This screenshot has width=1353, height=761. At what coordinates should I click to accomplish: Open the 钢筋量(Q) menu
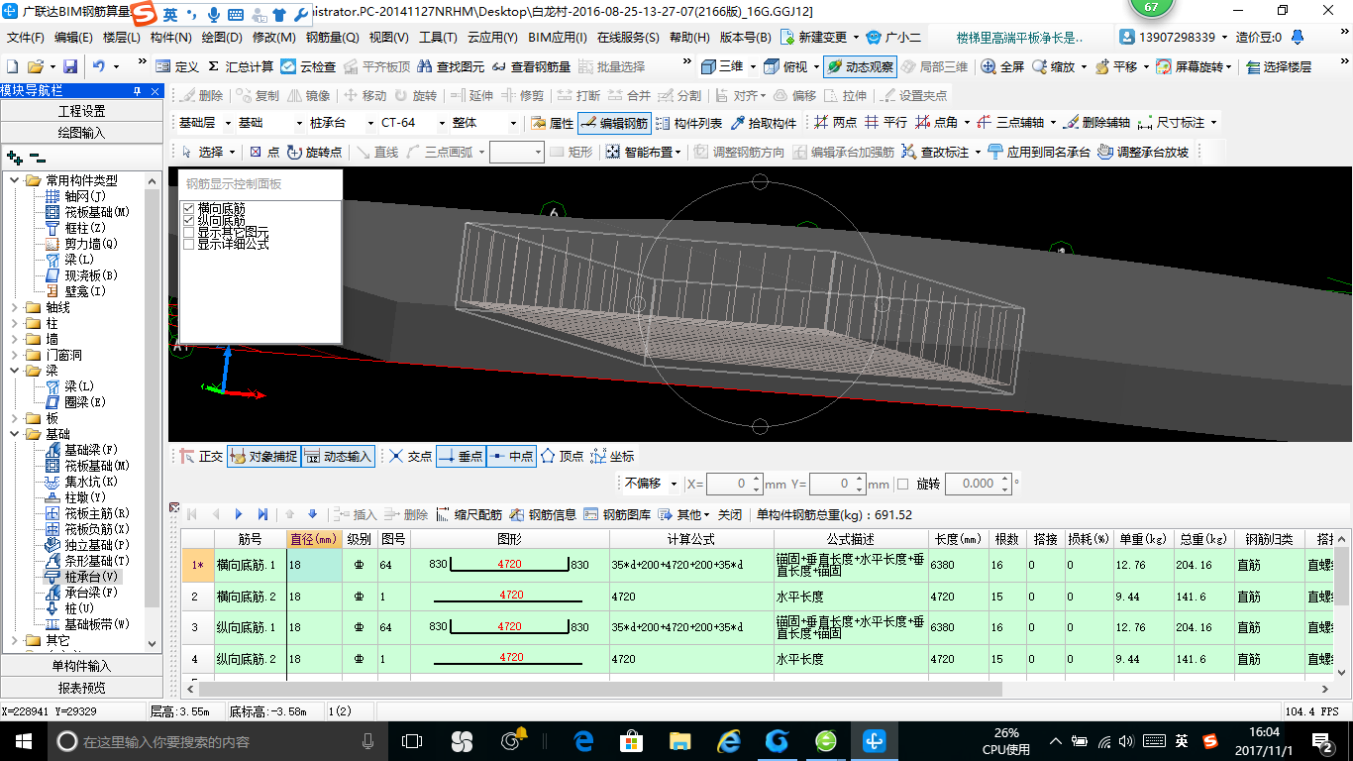pyautogui.click(x=333, y=38)
